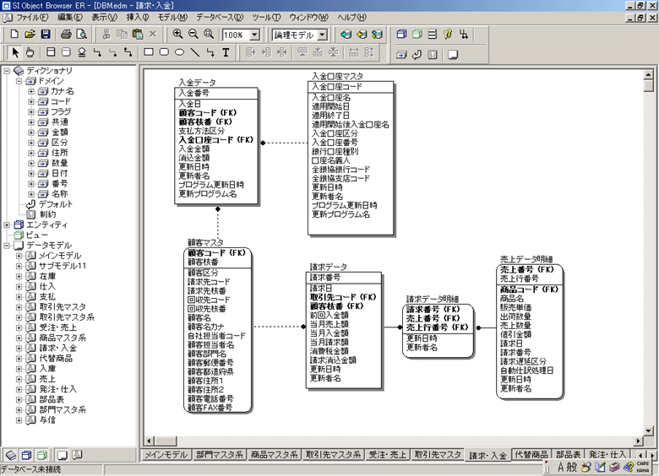Viewport: 659px width, 476px height.
Task: Click the diagram vertical scroll up arrow
Action: click(x=648, y=75)
